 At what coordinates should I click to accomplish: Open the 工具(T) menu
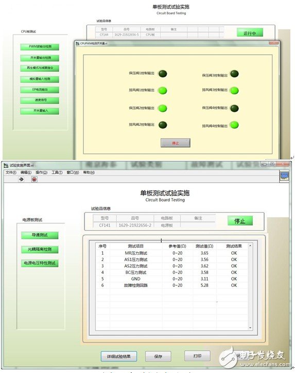click(x=57, y=172)
